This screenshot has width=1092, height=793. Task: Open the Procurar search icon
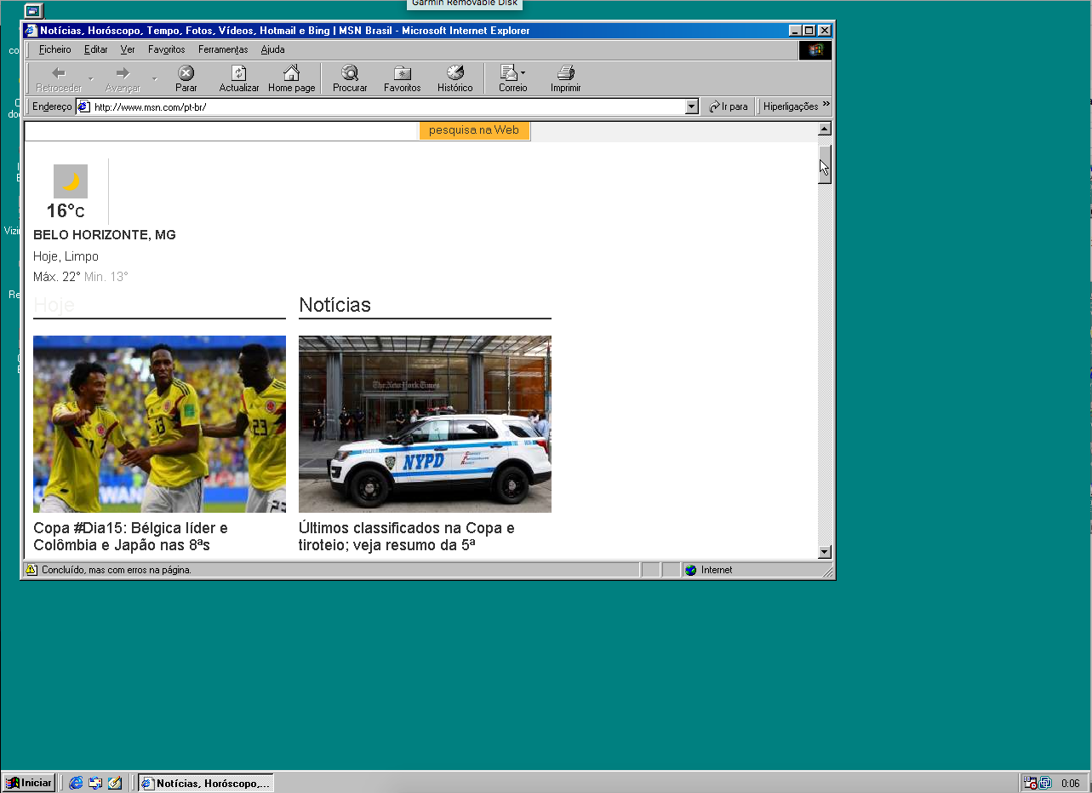coord(350,73)
